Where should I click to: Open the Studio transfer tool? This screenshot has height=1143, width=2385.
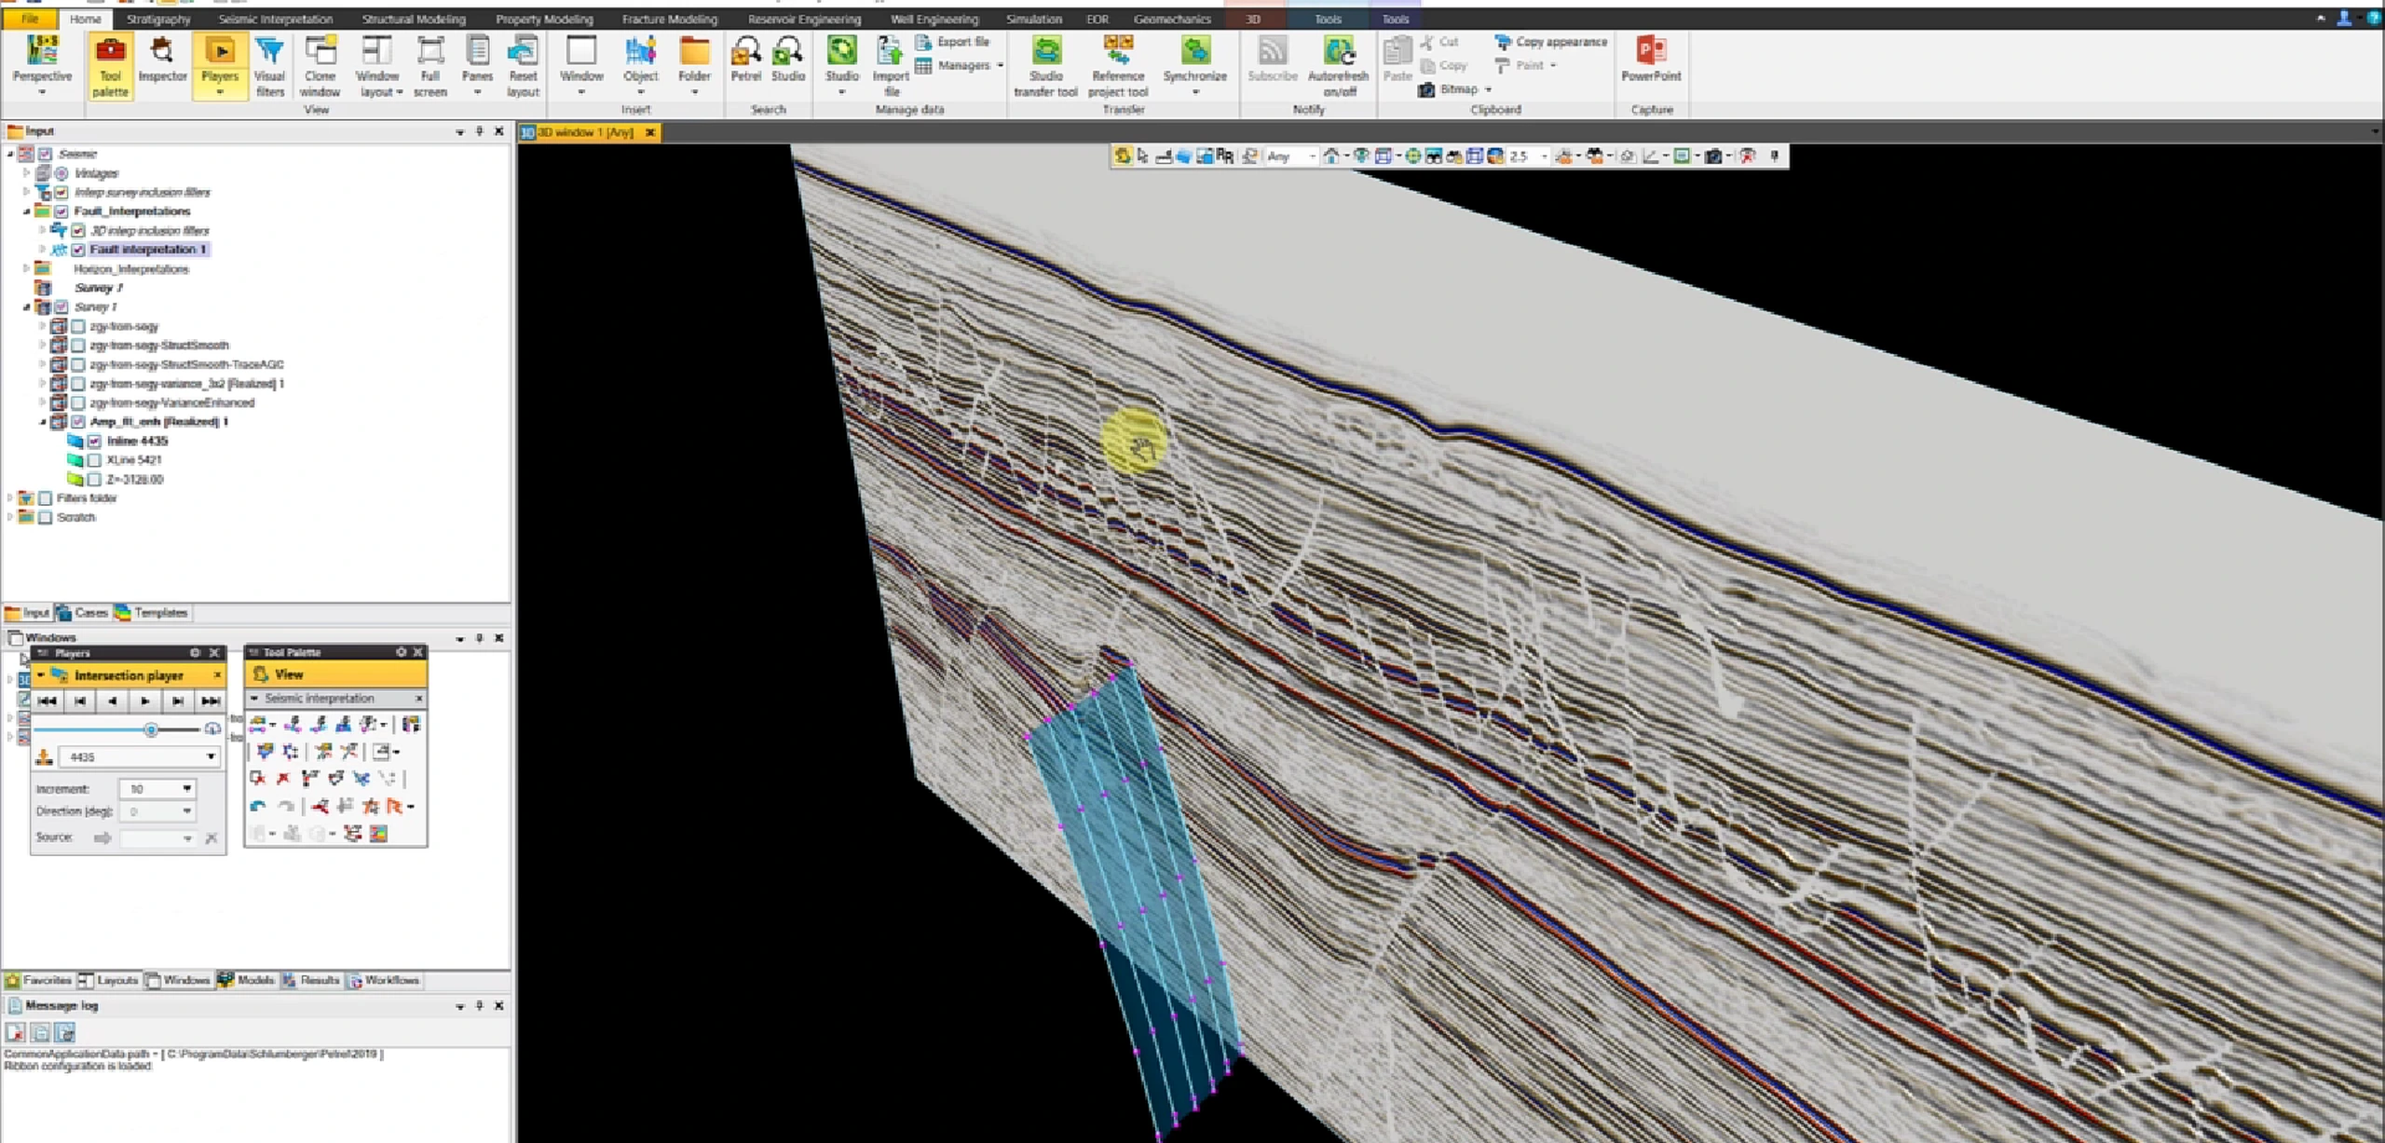(x=1045, y=65)
